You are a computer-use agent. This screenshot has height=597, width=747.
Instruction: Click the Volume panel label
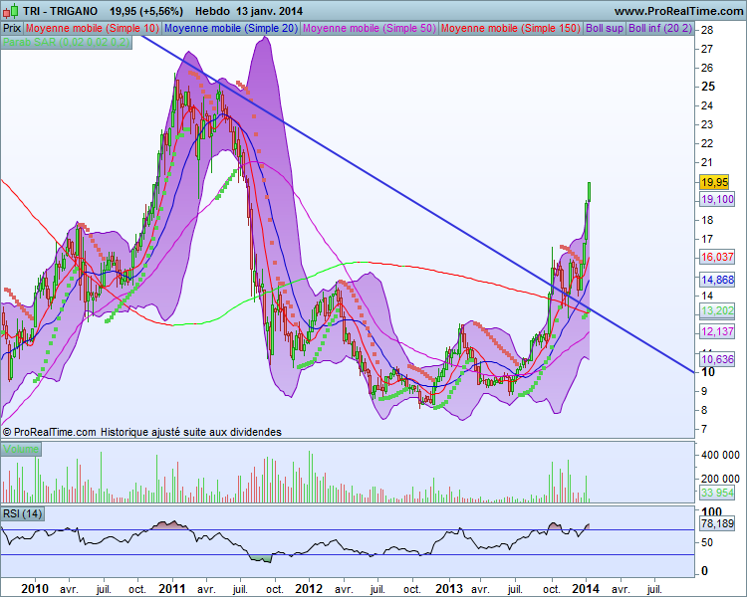(x=21, y=449)
